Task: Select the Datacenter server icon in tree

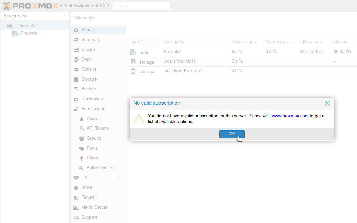Action: coord(10,26)
